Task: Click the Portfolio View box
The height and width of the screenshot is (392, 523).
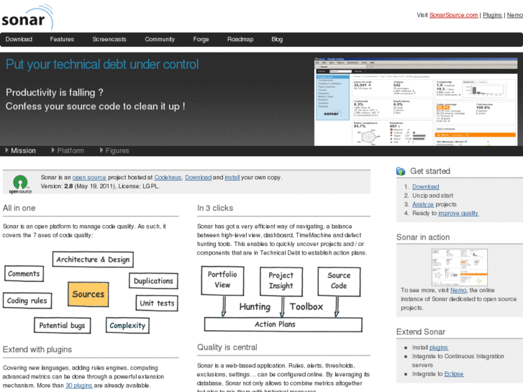Action: [222, 281]
